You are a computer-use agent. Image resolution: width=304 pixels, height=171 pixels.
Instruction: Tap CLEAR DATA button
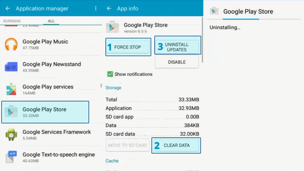(177, 145)
